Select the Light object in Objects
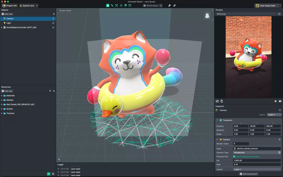The image size is (283, 177). pyautogui.click(x=9, y=23)
